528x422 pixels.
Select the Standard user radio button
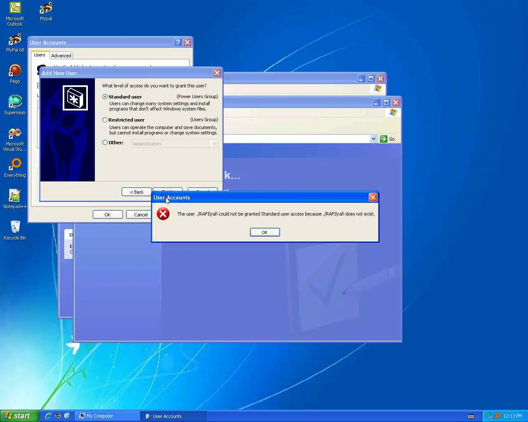click(x=105, y=97)
